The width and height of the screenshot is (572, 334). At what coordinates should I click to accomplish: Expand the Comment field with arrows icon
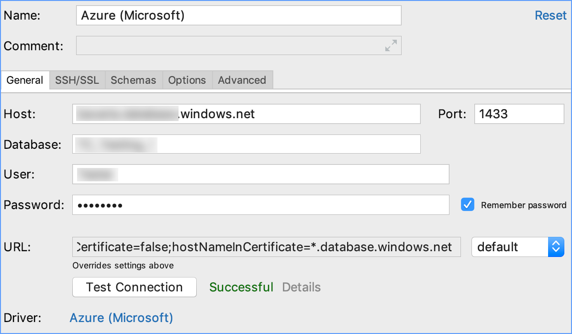[x=391, y=45]
